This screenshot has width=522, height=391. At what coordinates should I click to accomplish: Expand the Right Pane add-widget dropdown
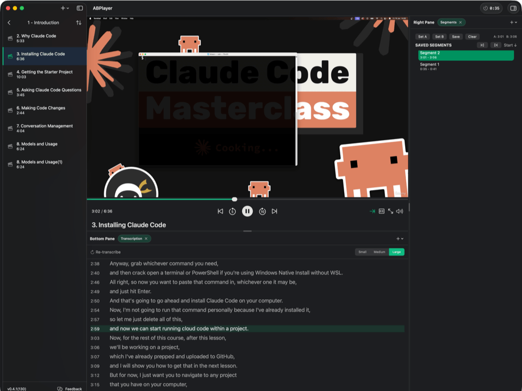click(513, 22)
